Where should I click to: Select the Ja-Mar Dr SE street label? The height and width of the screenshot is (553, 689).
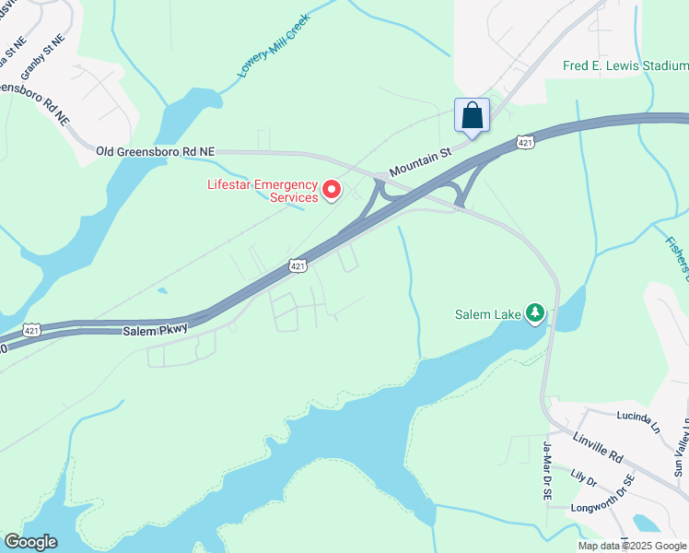click(547, 471)
